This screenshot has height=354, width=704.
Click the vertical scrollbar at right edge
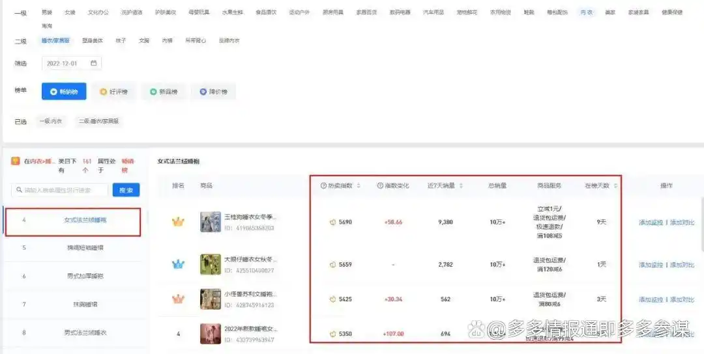(x=702, y=224)
